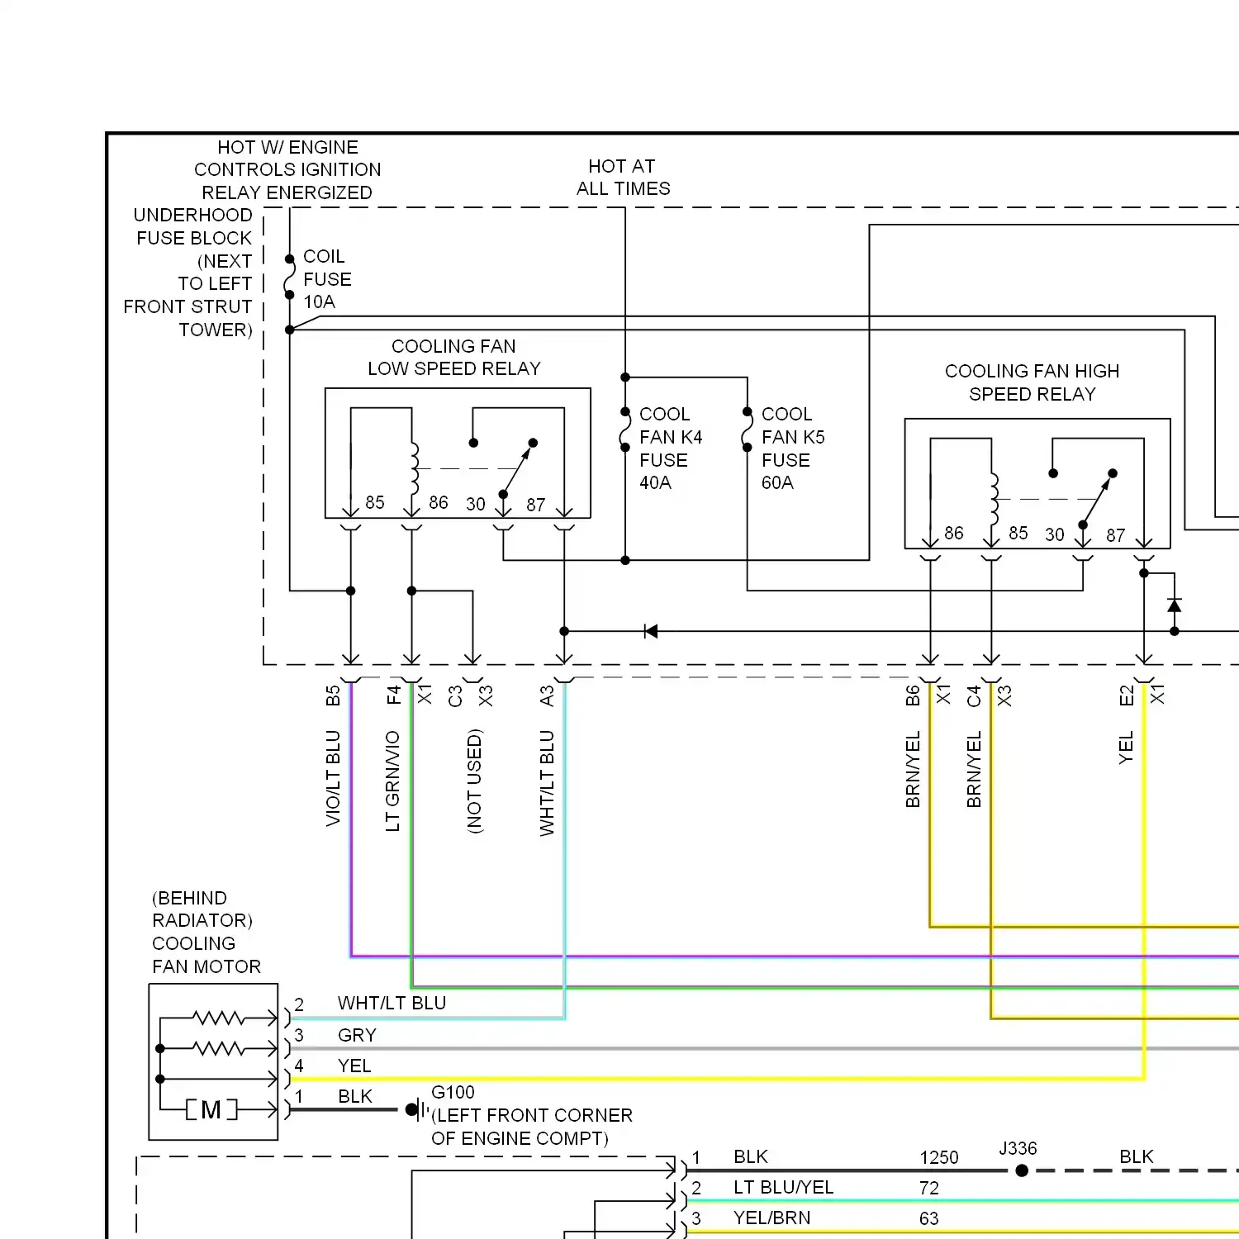The width and height of the screenshot is (1239, 1239).
Task: Click the "WHT/LT BLU" label at motor pin 2
Action: (x=392, y=1003)
